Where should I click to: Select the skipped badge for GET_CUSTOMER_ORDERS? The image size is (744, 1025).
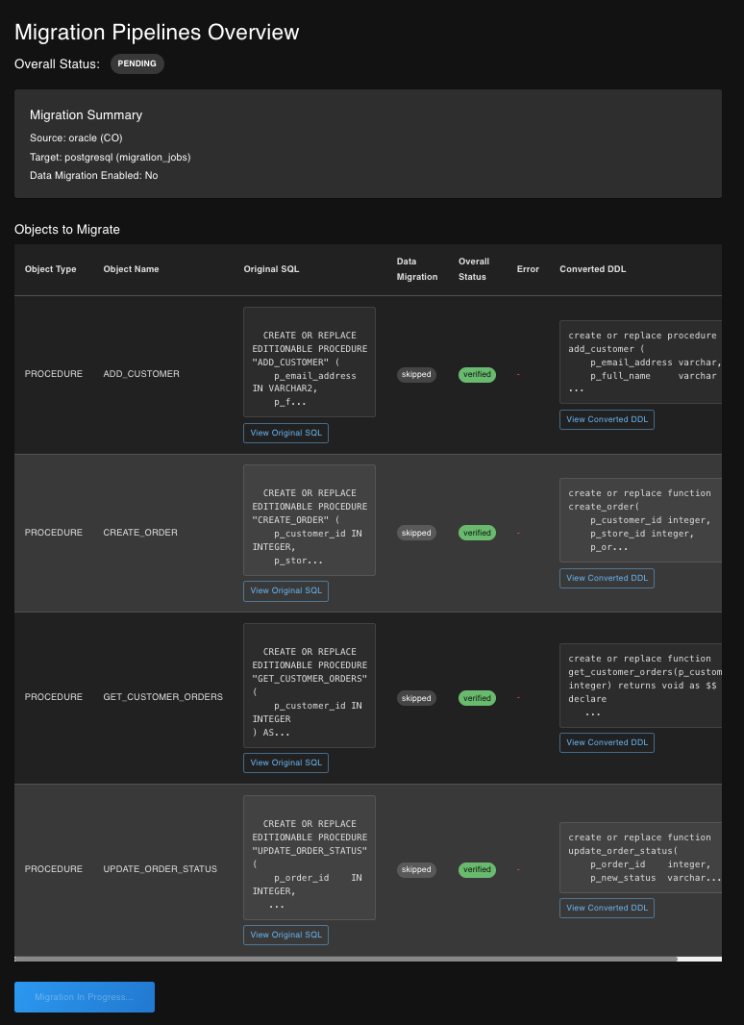[x=416, y=698]
